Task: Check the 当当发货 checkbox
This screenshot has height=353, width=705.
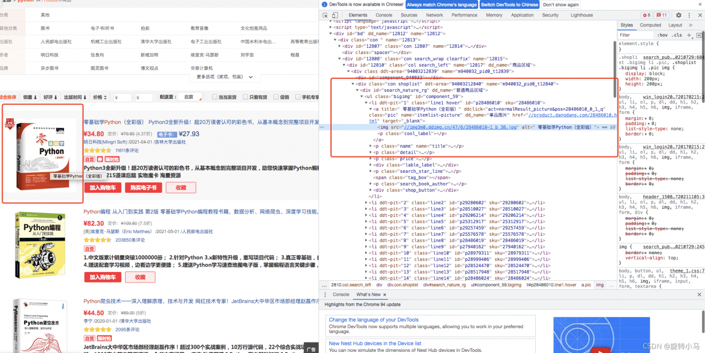Action: click(x=215, y=97)
